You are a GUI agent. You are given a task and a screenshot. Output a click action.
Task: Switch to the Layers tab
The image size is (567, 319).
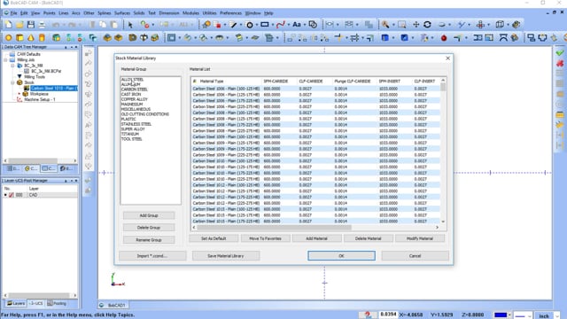point(16,303)
